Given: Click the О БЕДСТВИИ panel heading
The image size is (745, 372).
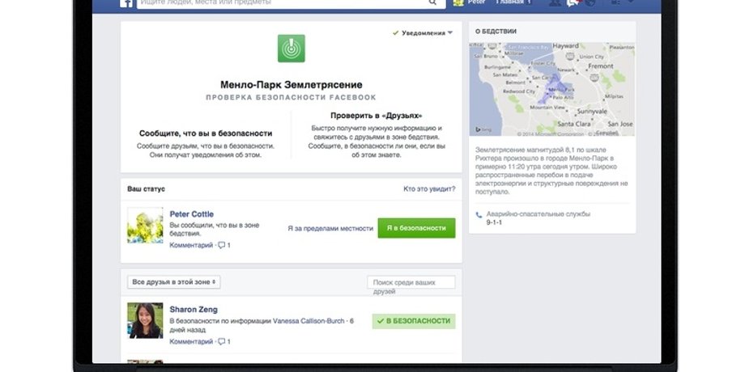Looking at the screenshot, I should (496, 32).
